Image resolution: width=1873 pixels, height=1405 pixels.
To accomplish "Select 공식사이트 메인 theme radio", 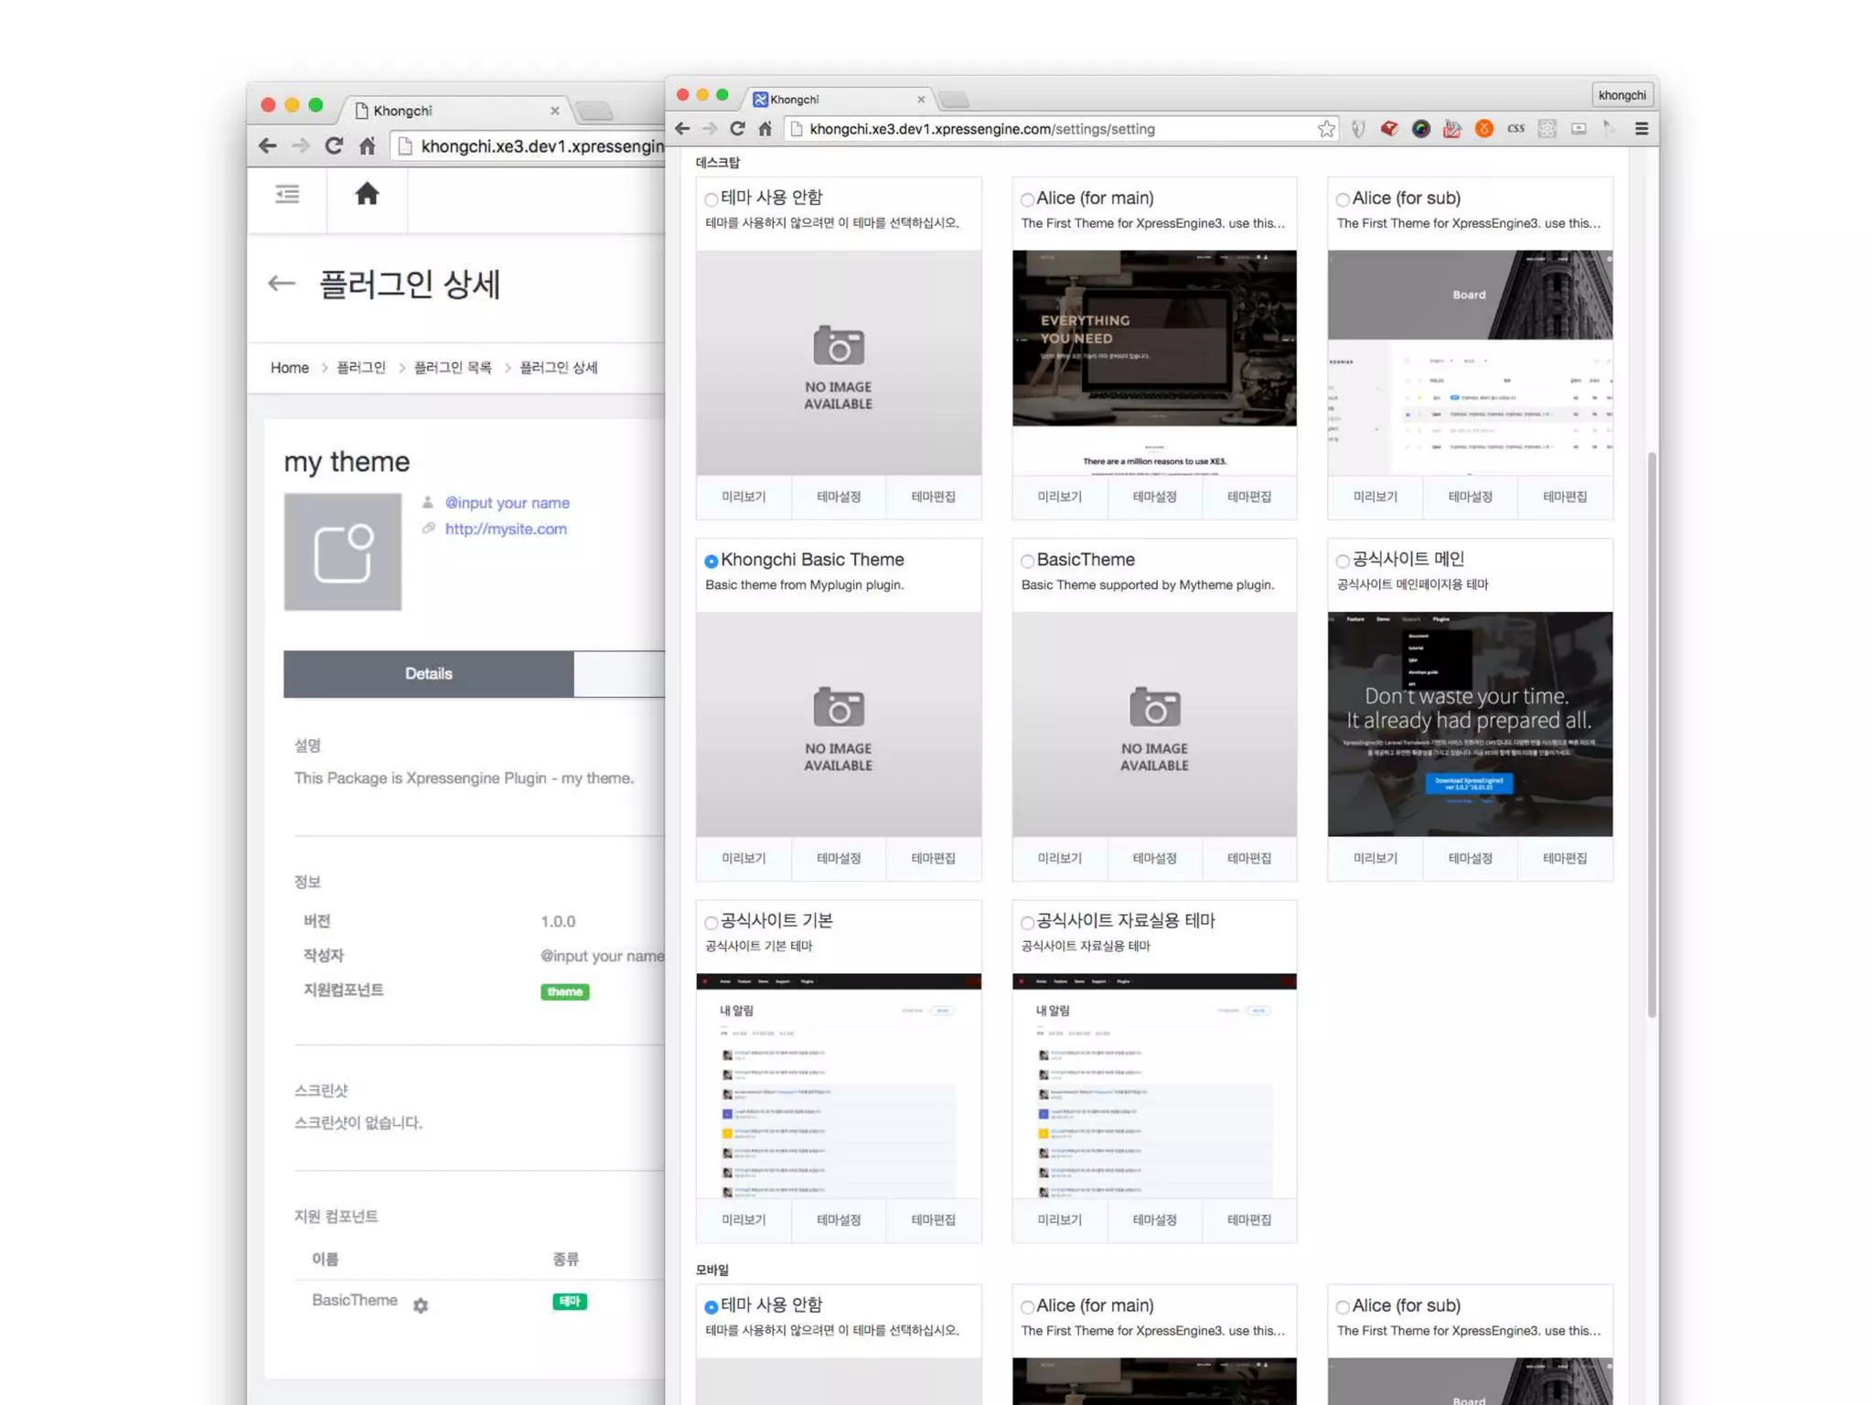I will [1343, 561].
